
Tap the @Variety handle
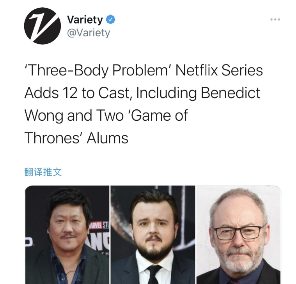click(89, 33)
